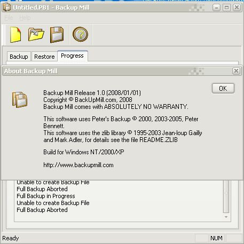The height and width of the screenshot is (244, 244).
Task: Click the ABSOLUTELY NO WARRANTY line
Action: (116, 107)
